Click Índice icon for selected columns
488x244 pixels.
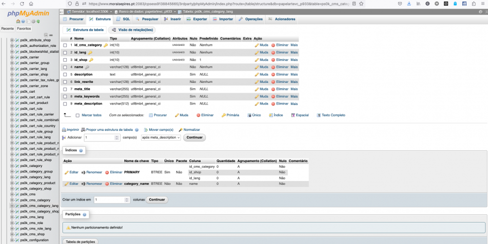click(271, 115)
